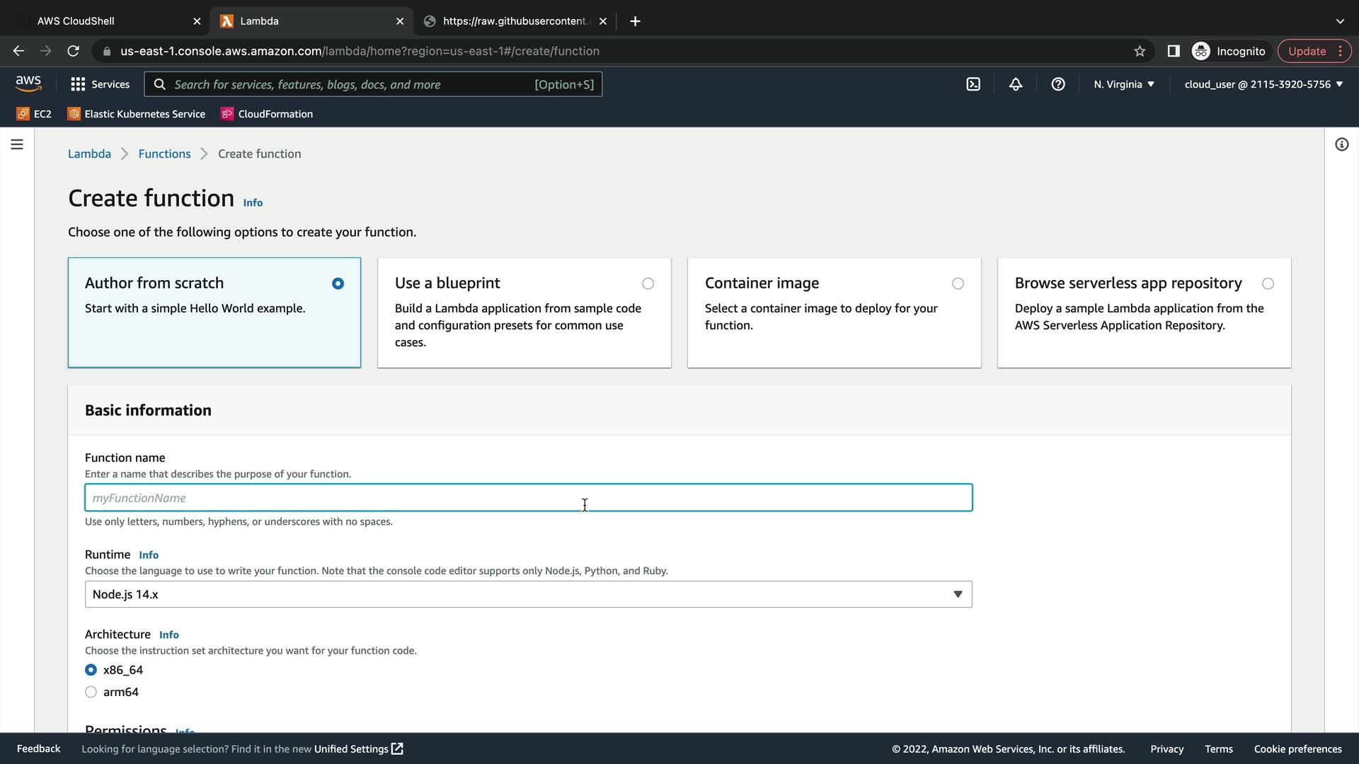1359x764 pixels.
Task: Select the Use a blueprint option
Action: (x=648, y=284)
